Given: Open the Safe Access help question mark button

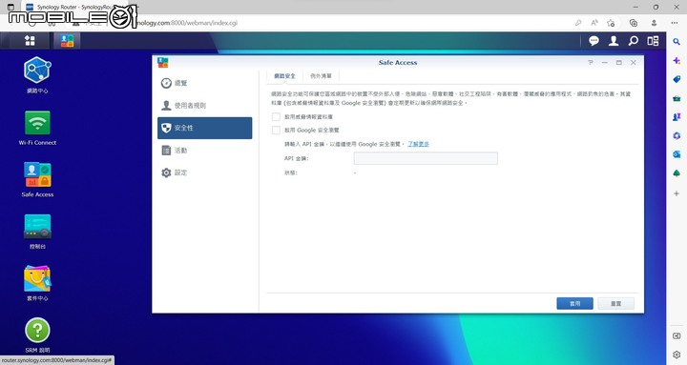Looking at the screenshot, I should tap(591, 63).
